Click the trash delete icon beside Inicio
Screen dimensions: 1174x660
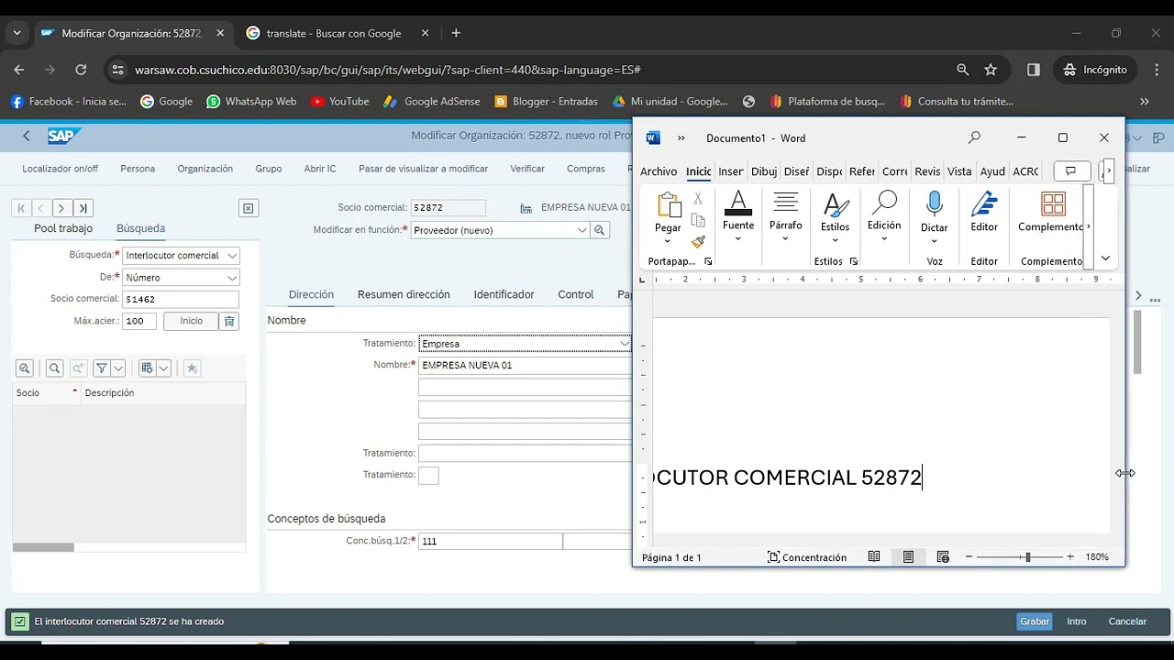(229, 321)
